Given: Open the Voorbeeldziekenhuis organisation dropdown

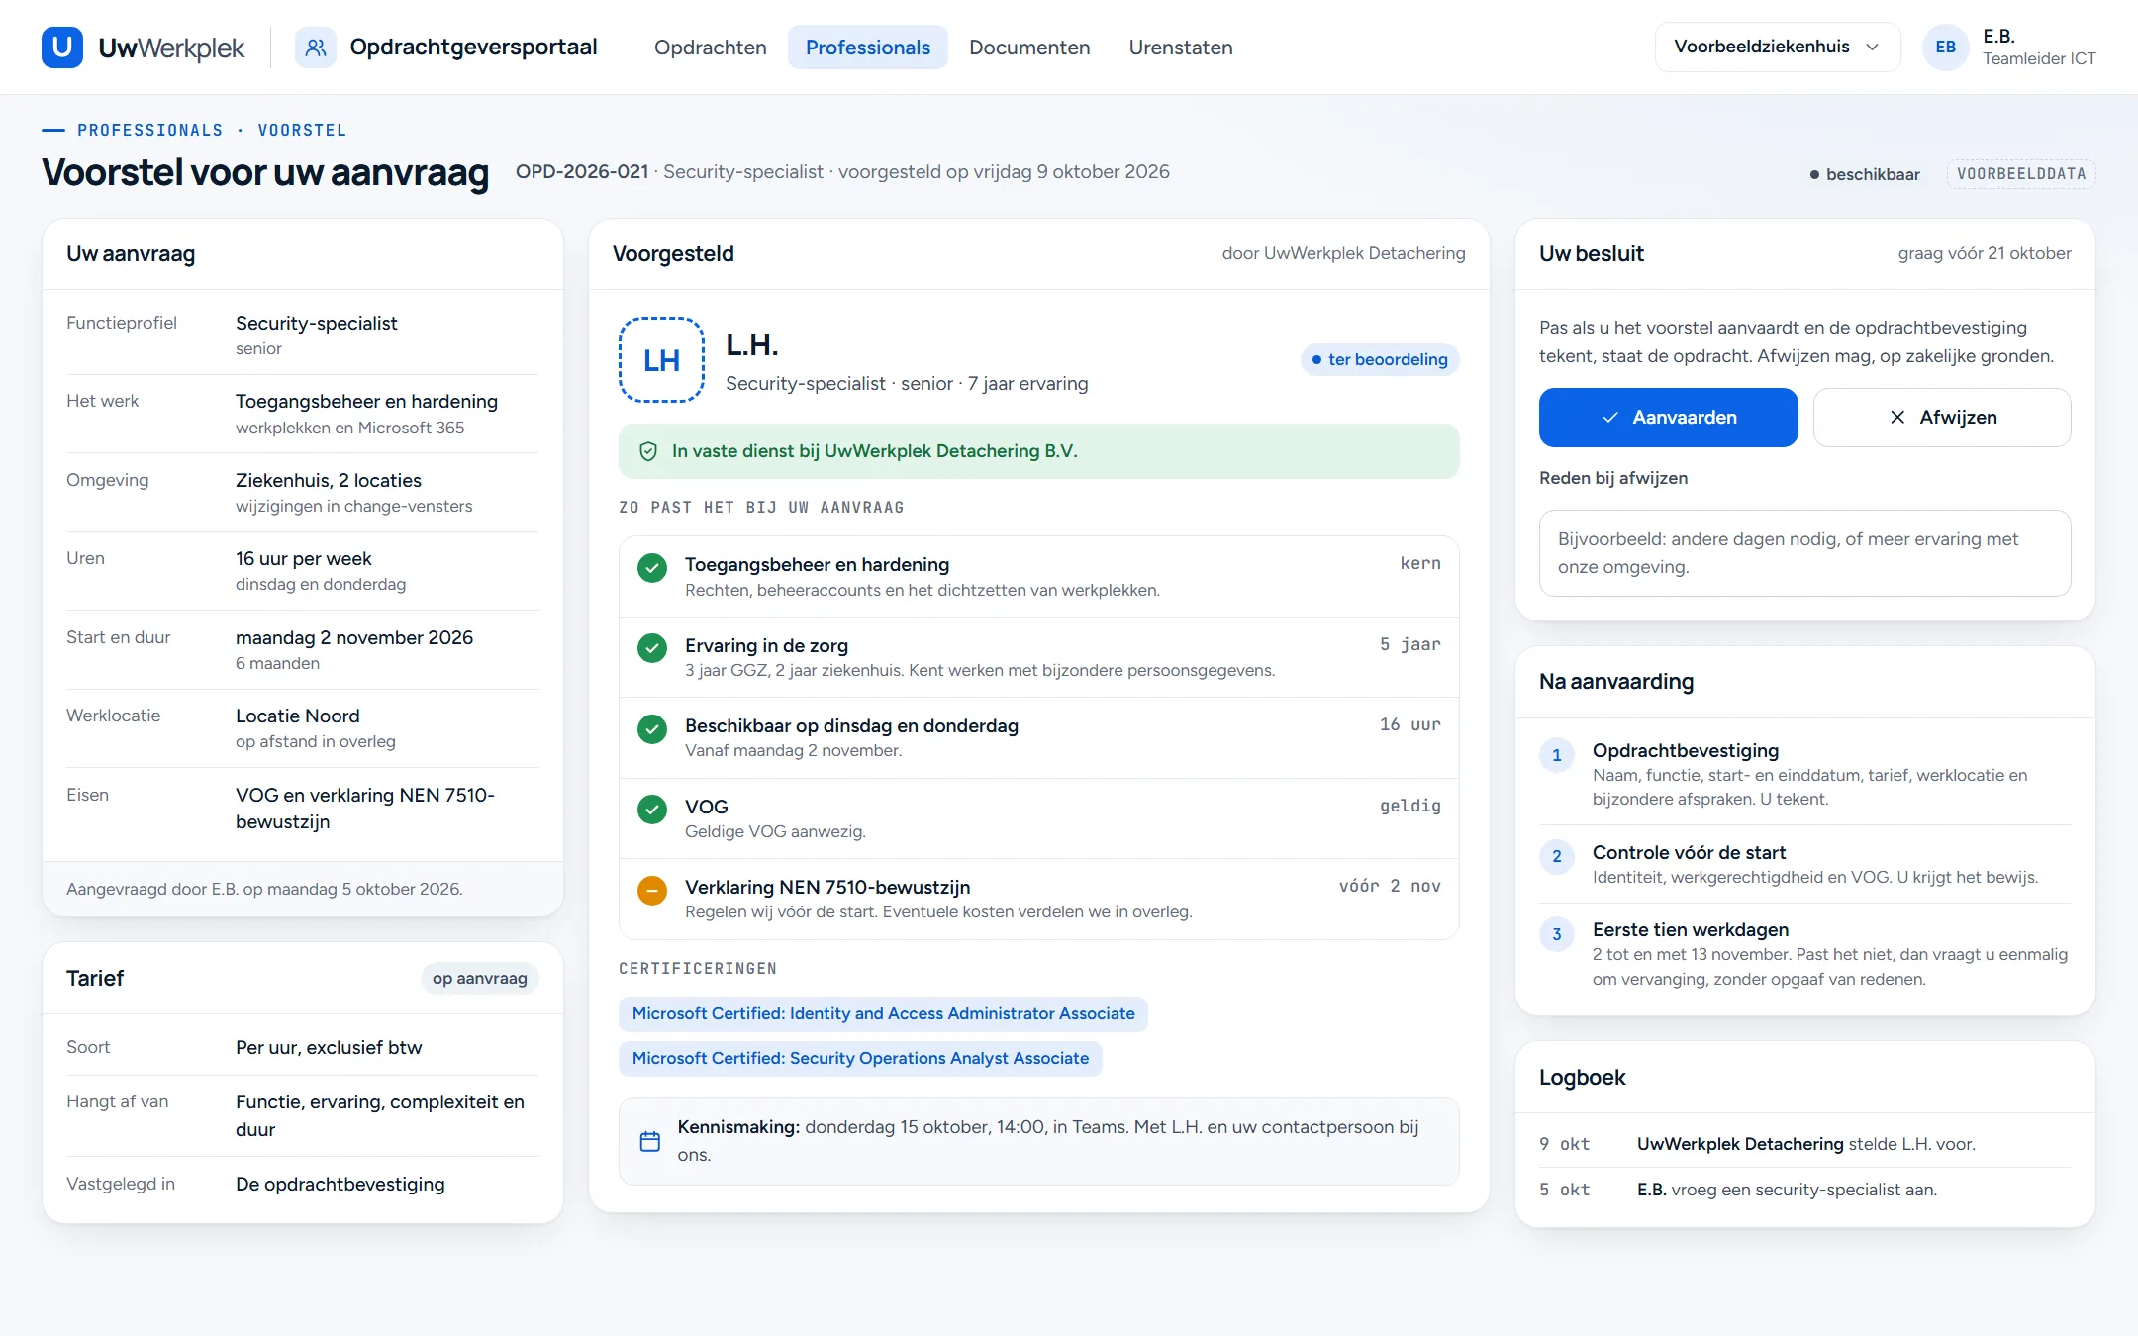Looking at the screenshot, I should tap(1778, 48).
